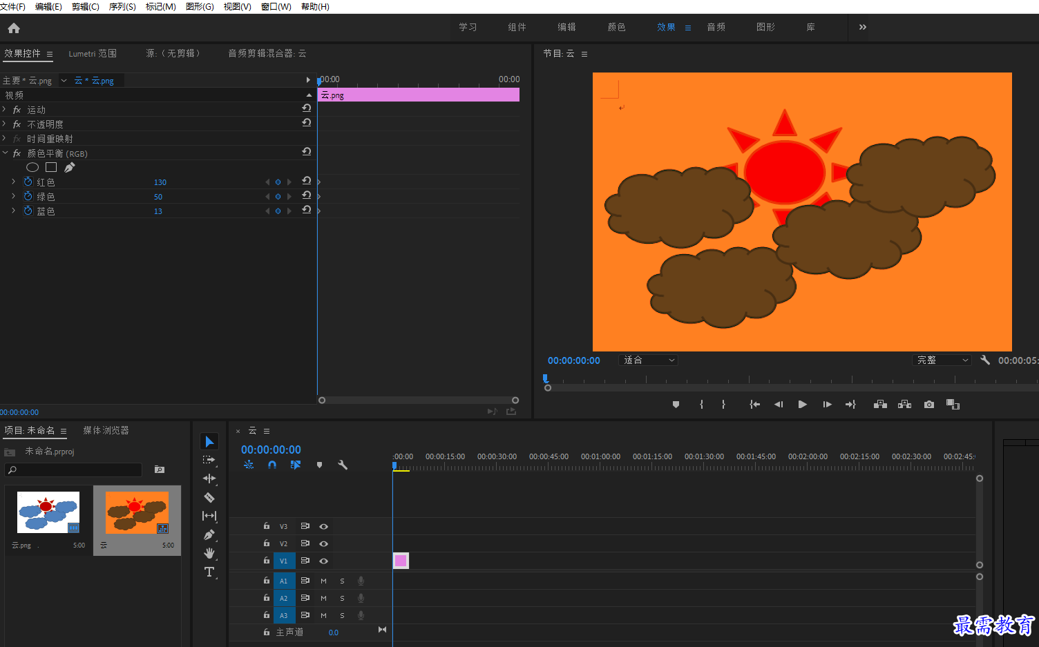Switch to 音频 workspace

[x=716, y=27]
